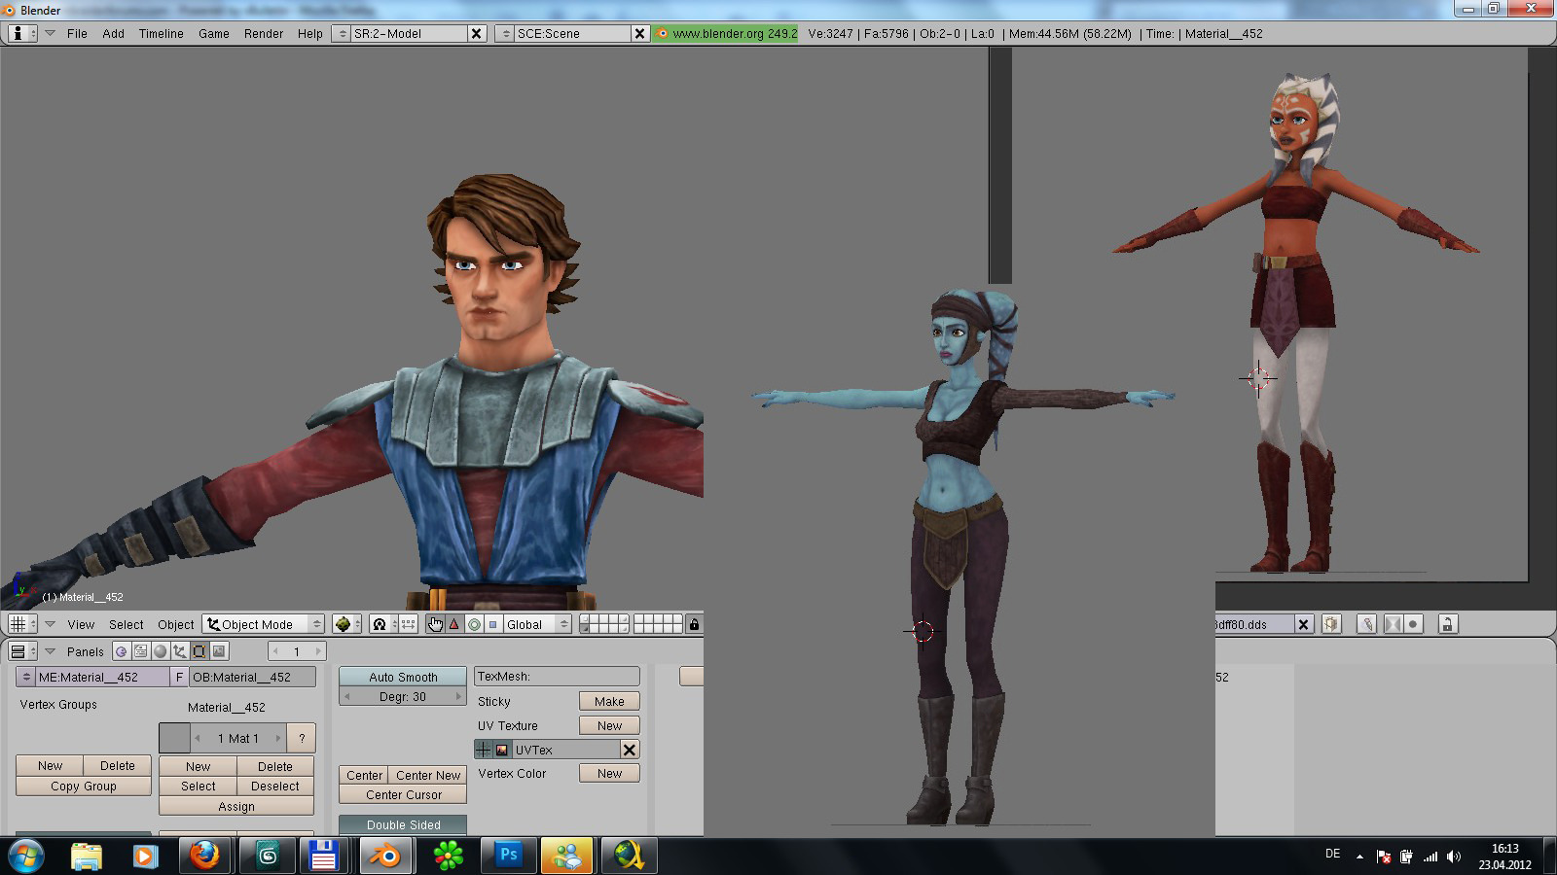Step to the previous material index

199,738
